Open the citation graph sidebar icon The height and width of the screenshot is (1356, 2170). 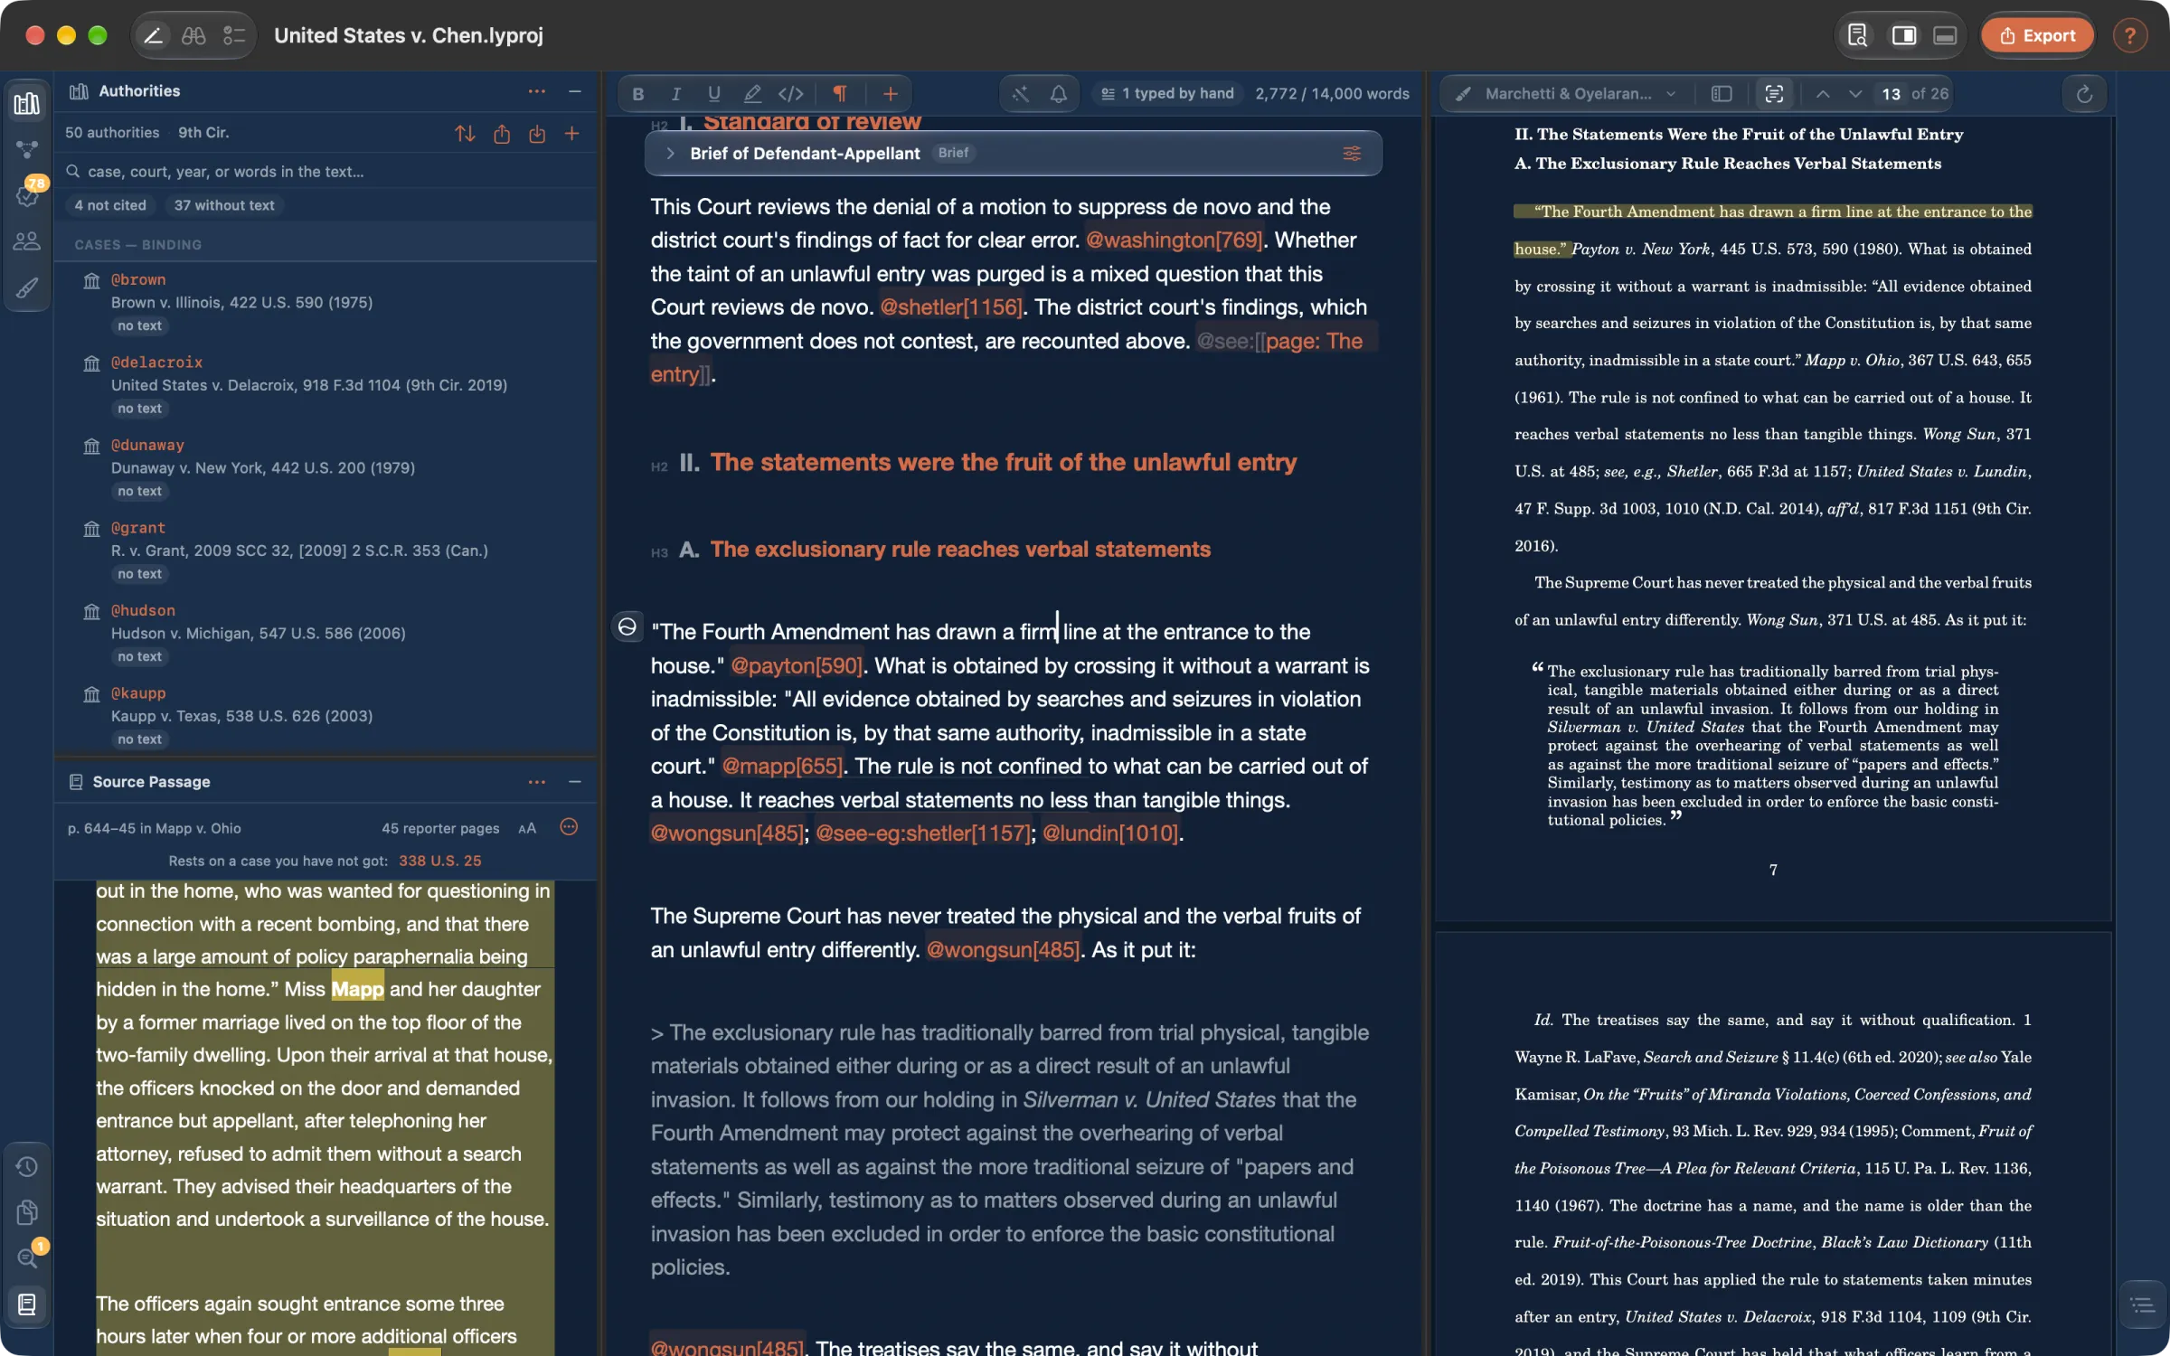click(x=27, y=149)
